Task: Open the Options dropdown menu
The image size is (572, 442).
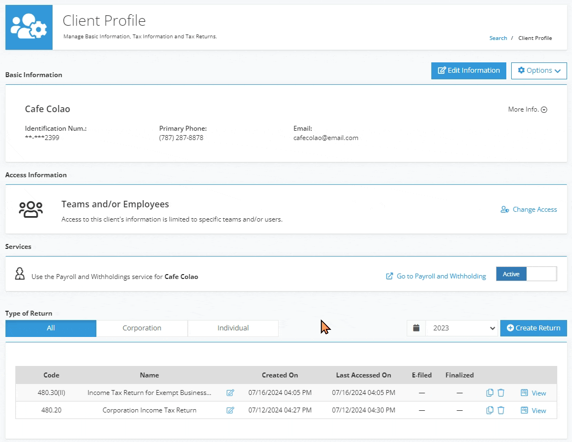Action: coord(539,71)
